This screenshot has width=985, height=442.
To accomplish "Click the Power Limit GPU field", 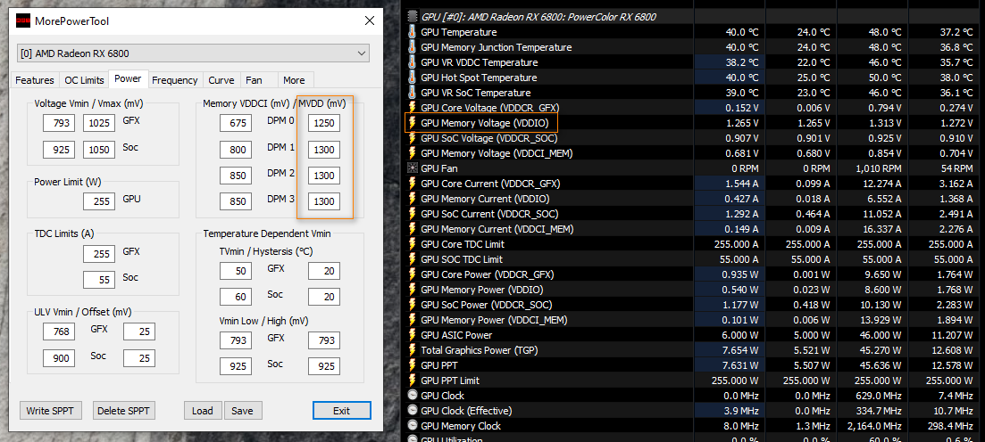I will [x=99, y=201].
